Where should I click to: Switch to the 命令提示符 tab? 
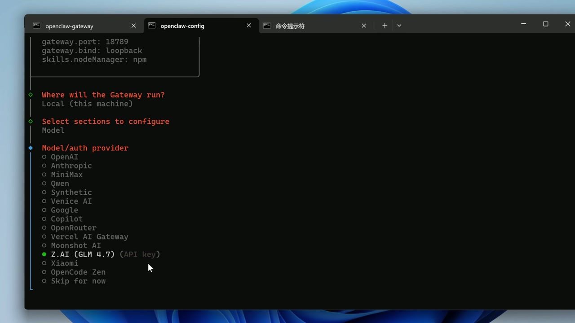point(290,26)
